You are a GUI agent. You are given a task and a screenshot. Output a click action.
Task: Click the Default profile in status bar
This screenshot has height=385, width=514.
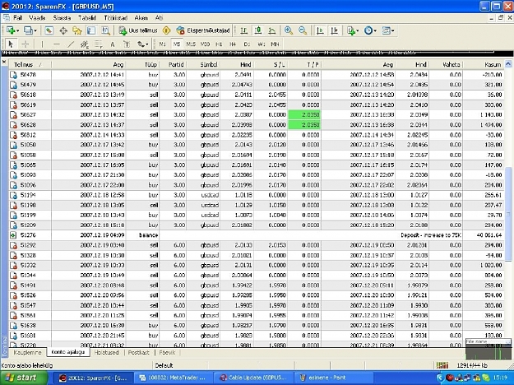164,365
